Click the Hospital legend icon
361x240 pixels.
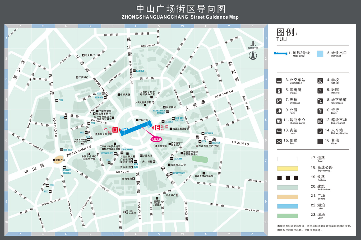click(x=320, y=91)
